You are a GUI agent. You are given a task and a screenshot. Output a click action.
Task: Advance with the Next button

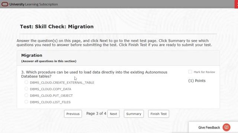tap(113, 114)
